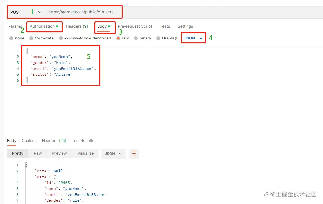Viewport: 323px width, 204px height.
Task: Open Visualize response view
Action: 85,153
